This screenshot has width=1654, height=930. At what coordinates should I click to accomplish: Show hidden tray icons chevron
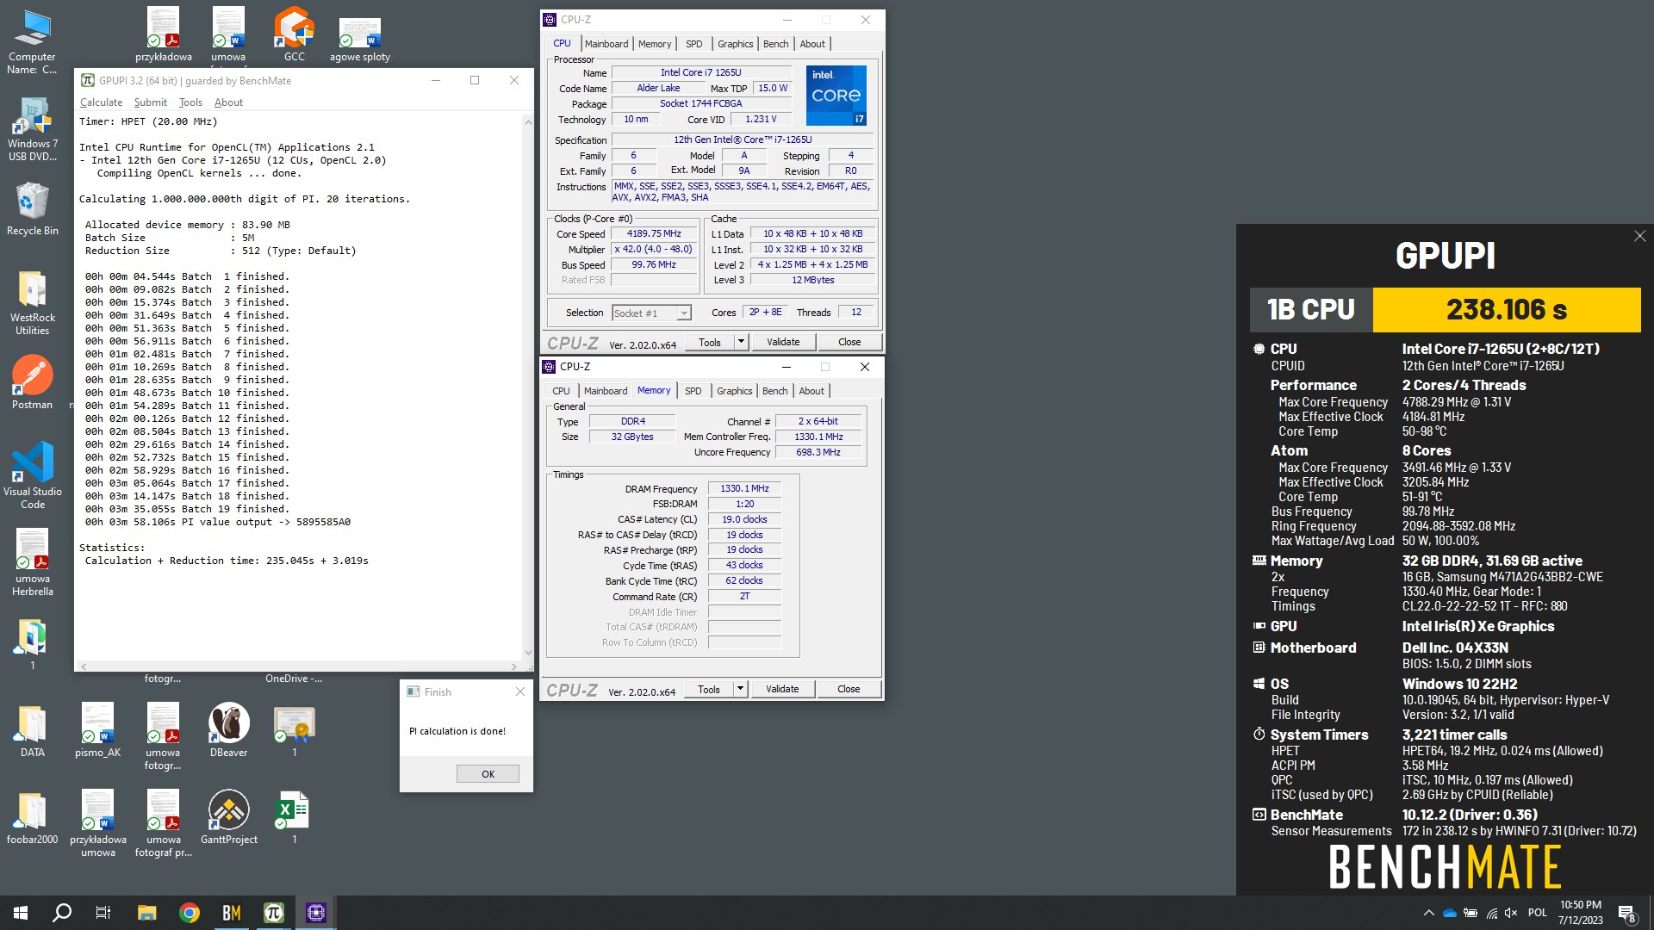click(x=1428, y=913)
